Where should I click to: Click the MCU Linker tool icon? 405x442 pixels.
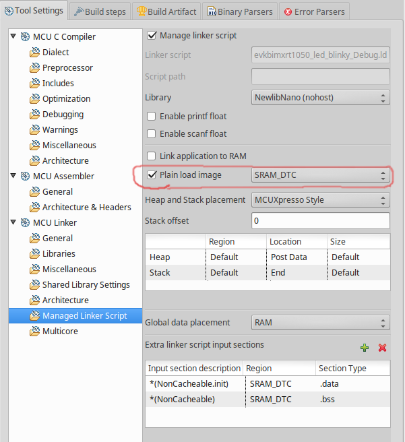(x=25, y=223)
